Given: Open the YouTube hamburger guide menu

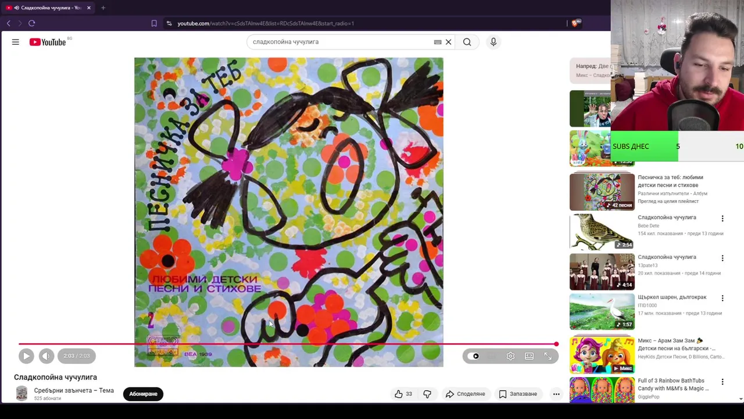Looking at the screenshot, I should pyautogui.click(x=16, y=42).
